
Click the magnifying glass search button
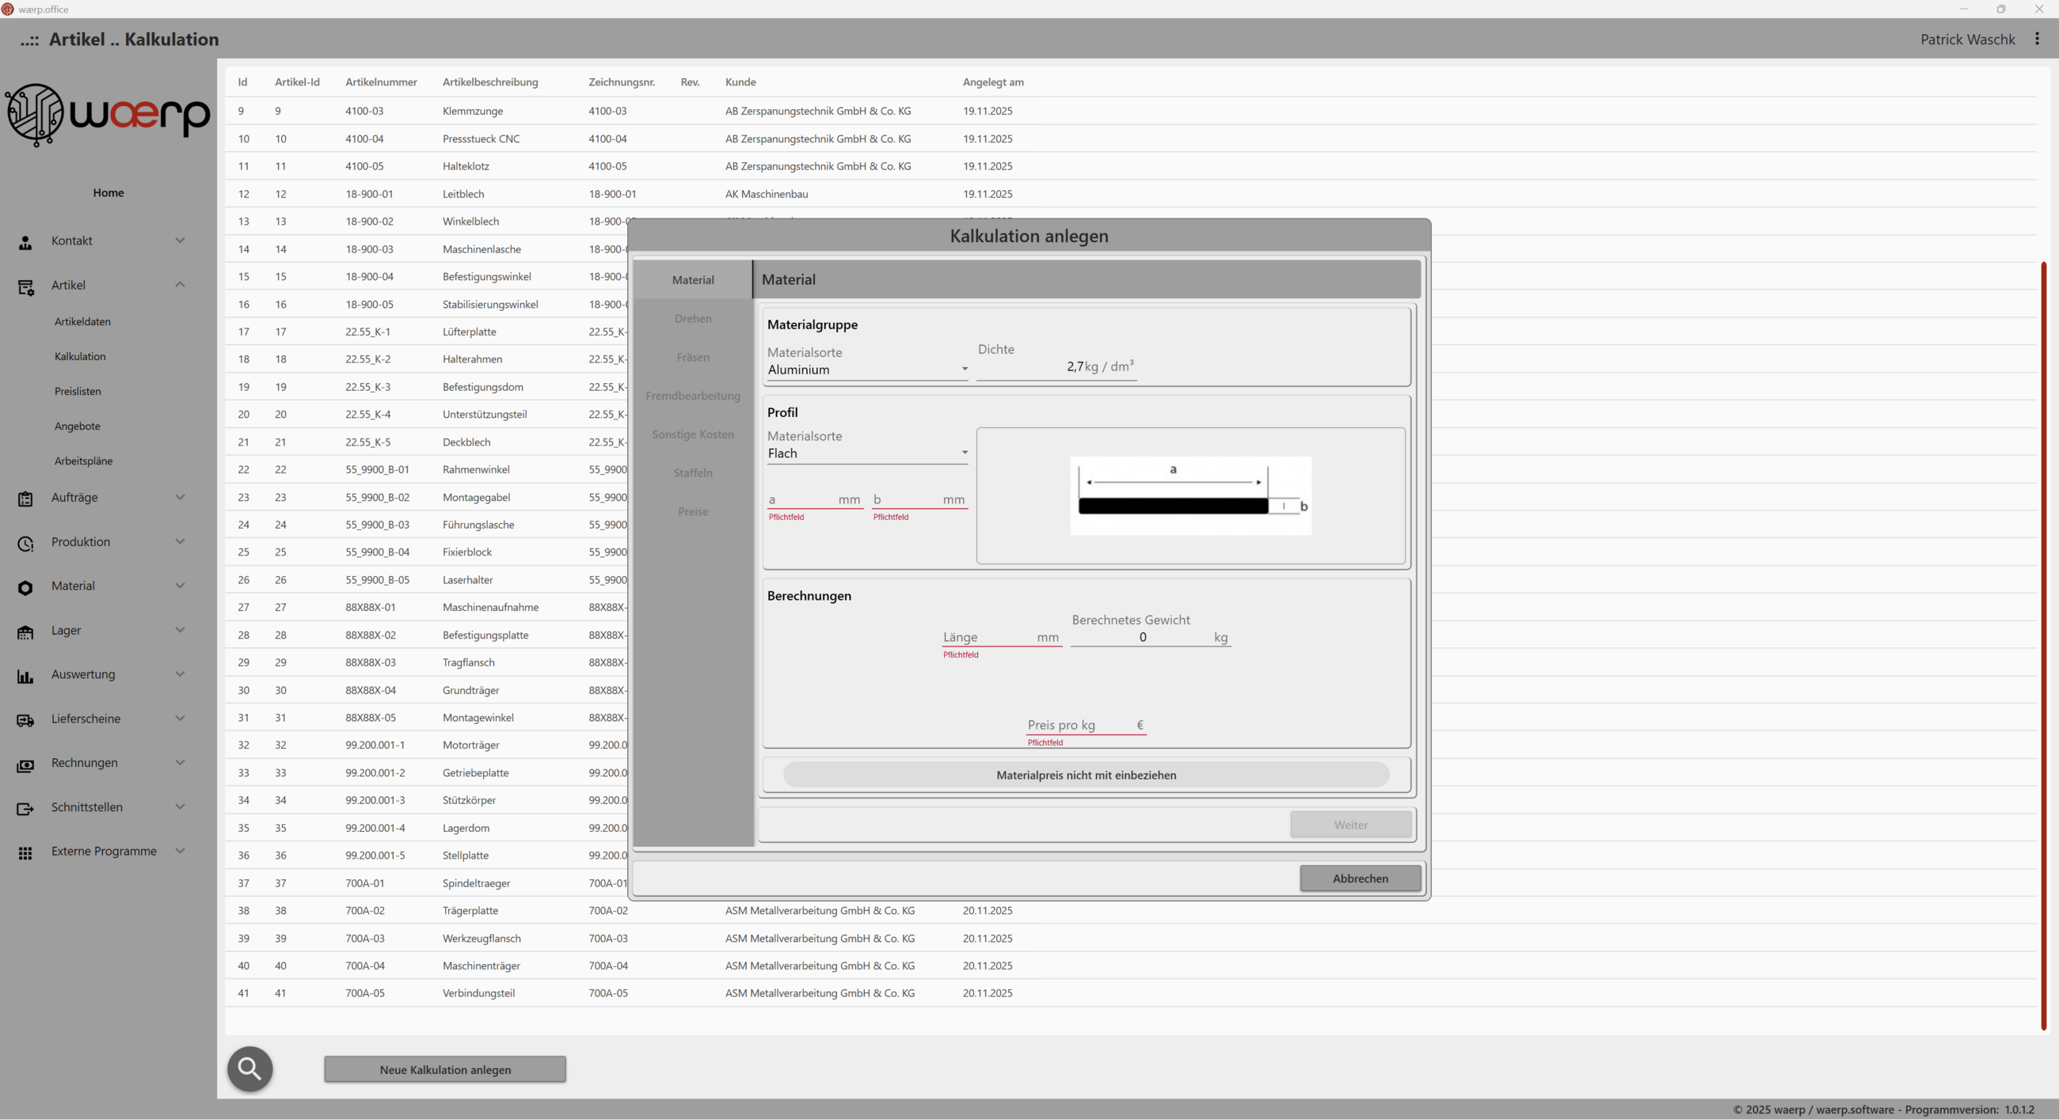pyautogui.click(x=249, y=1068)
